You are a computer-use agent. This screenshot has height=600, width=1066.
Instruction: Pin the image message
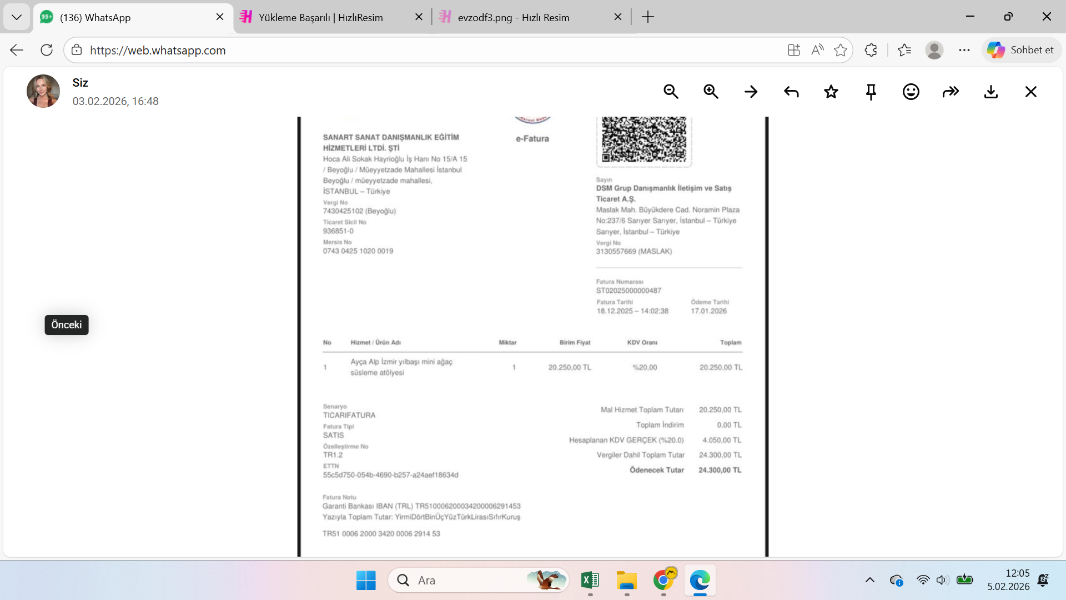click(871, 92)
